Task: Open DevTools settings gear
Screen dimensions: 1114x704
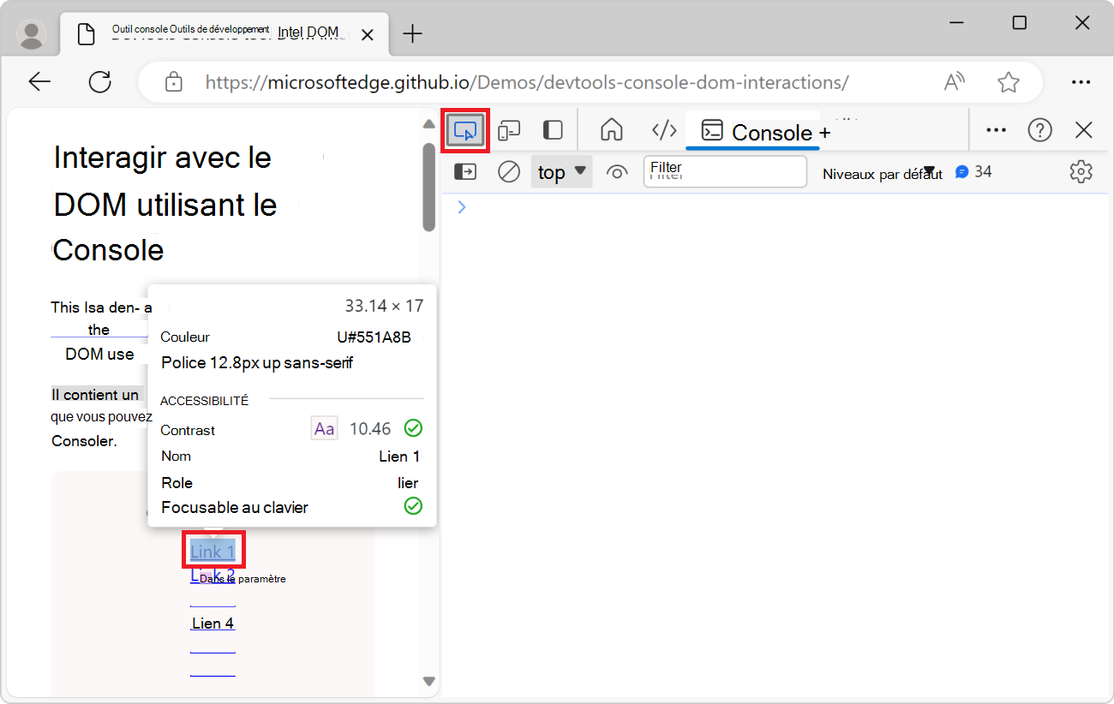Action: (x=1081, y=171)
